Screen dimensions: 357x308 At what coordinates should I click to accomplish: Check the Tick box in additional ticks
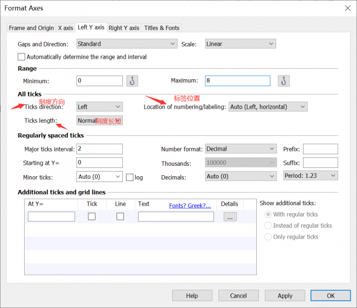click(92, 216)
